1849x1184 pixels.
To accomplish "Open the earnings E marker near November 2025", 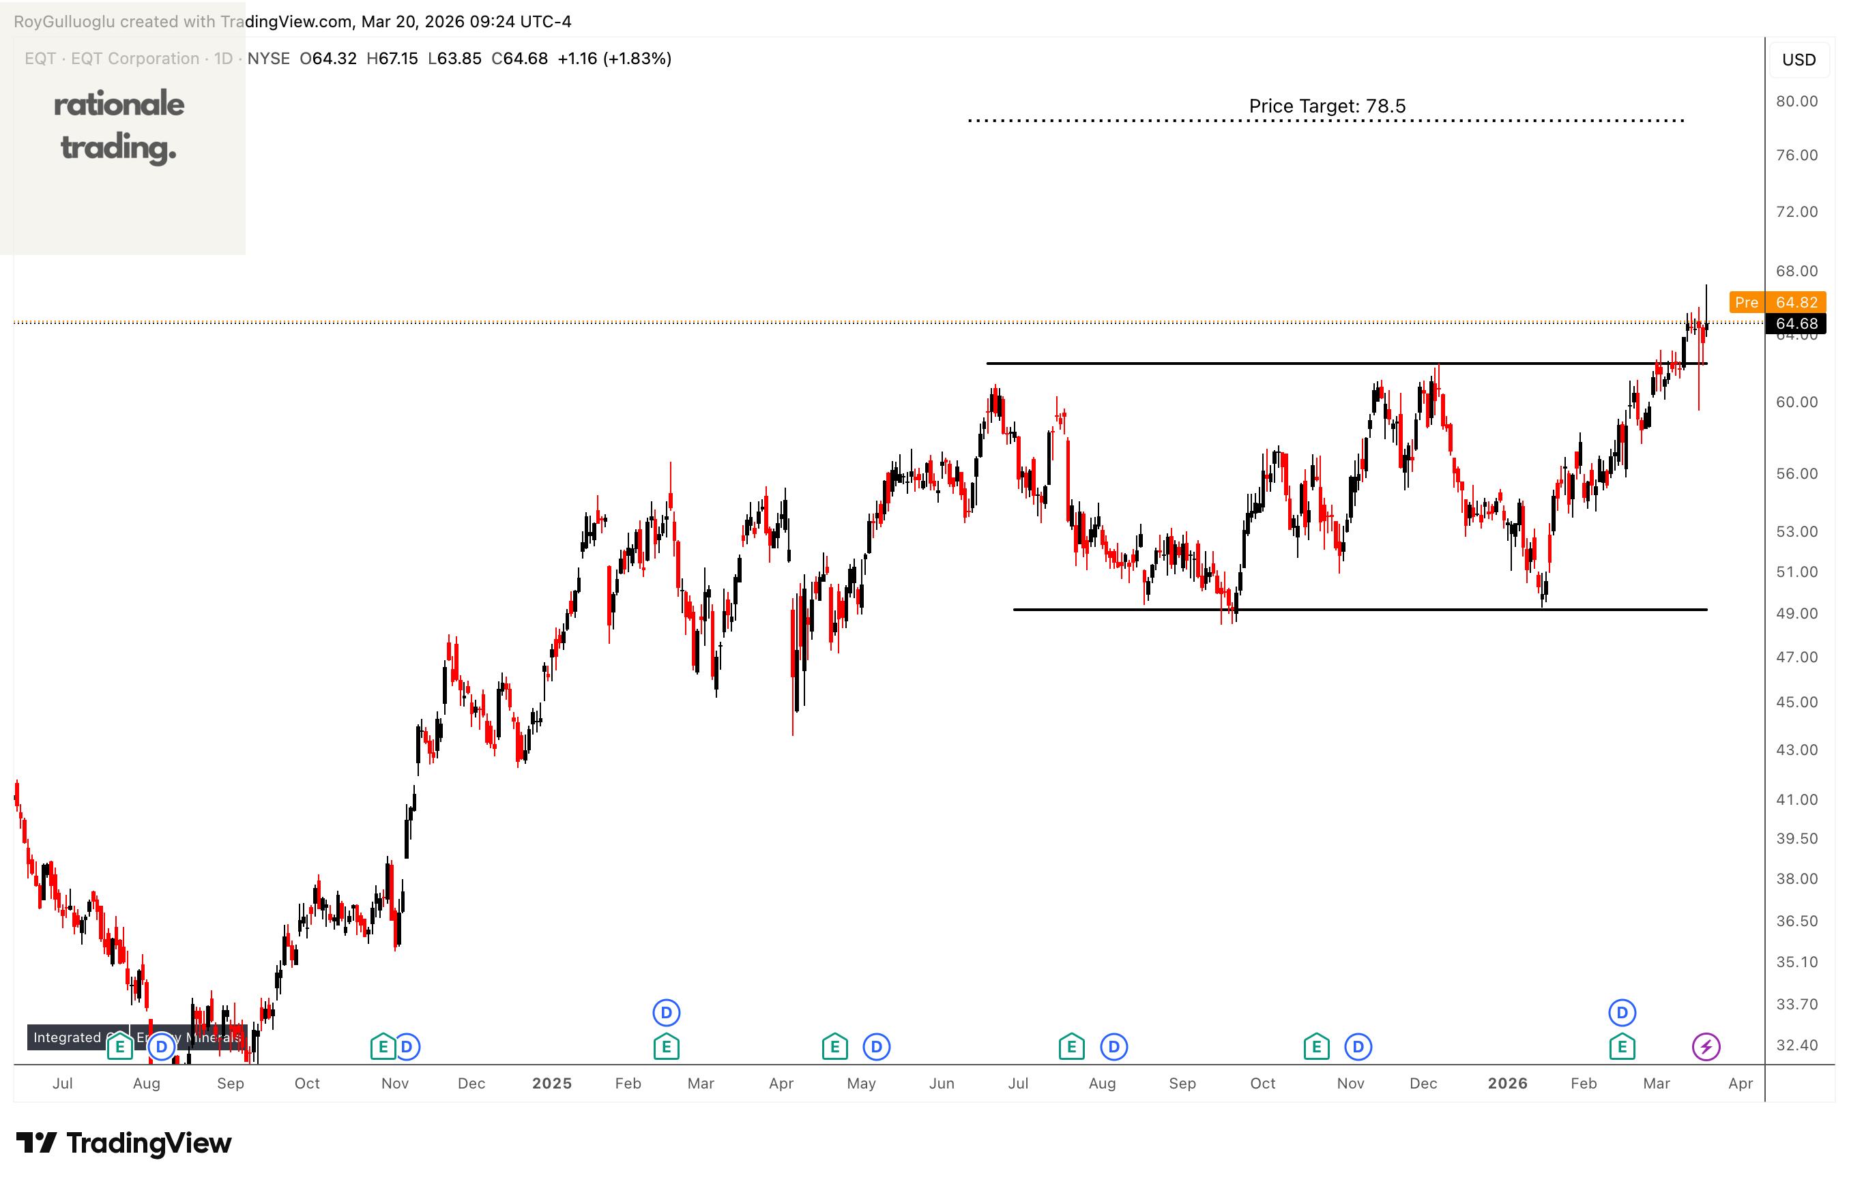I will click(1316, 1046).
